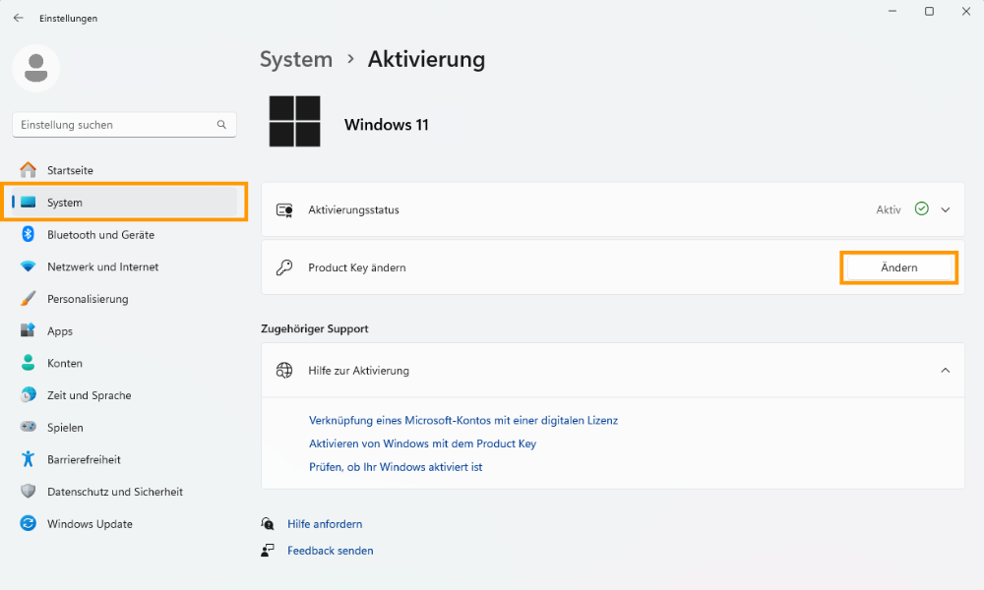Click the Windows 11 logo

[294, 122]
